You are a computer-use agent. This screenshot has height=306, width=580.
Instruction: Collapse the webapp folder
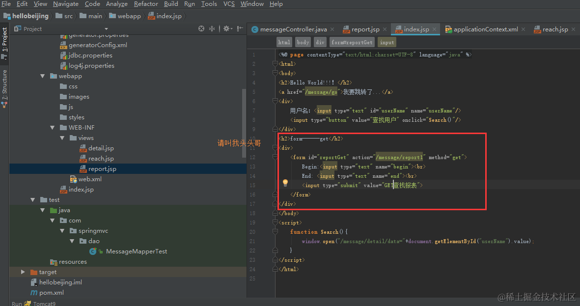(43, 76)
